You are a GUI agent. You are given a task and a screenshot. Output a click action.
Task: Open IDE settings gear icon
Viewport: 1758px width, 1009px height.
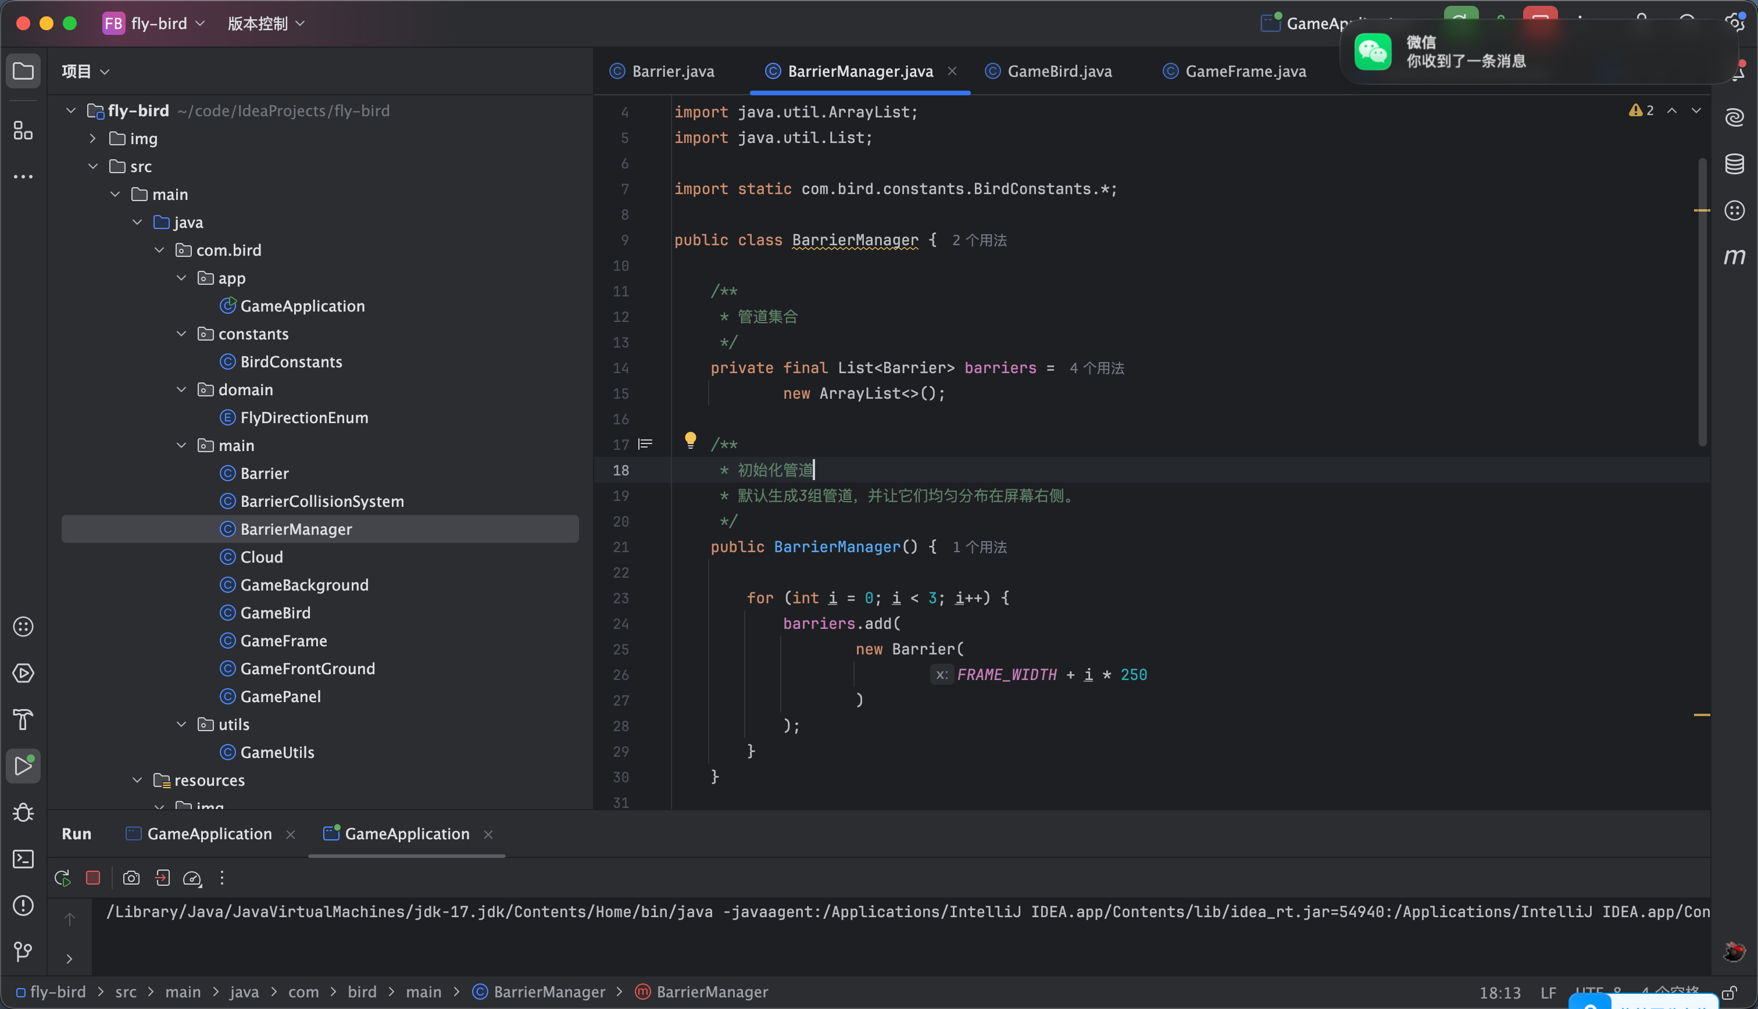[1734, 23]
